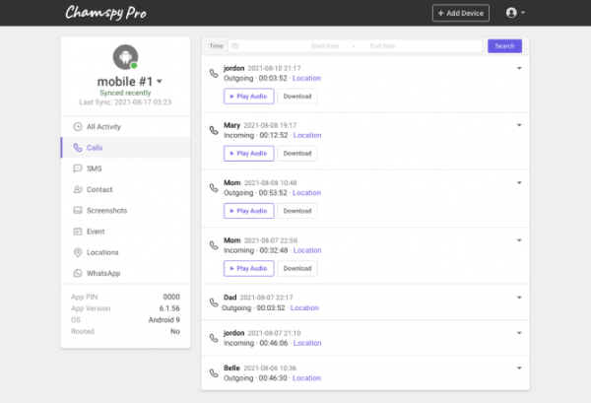
Task: Collapse the Mom 2021-08-08 10:48 entry
Action: pyautogui.click(x=519, y=183)
